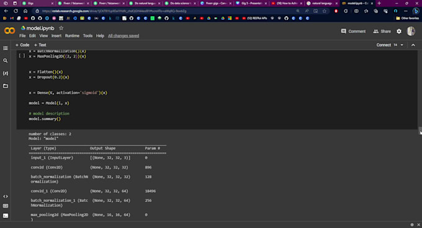Go back in the browser

(6, 11)
